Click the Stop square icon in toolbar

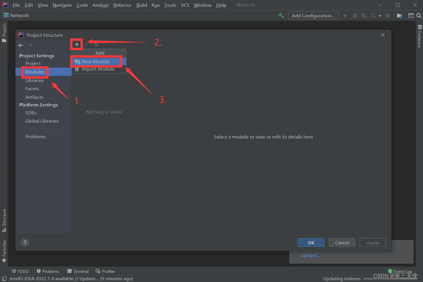point(387,16)
